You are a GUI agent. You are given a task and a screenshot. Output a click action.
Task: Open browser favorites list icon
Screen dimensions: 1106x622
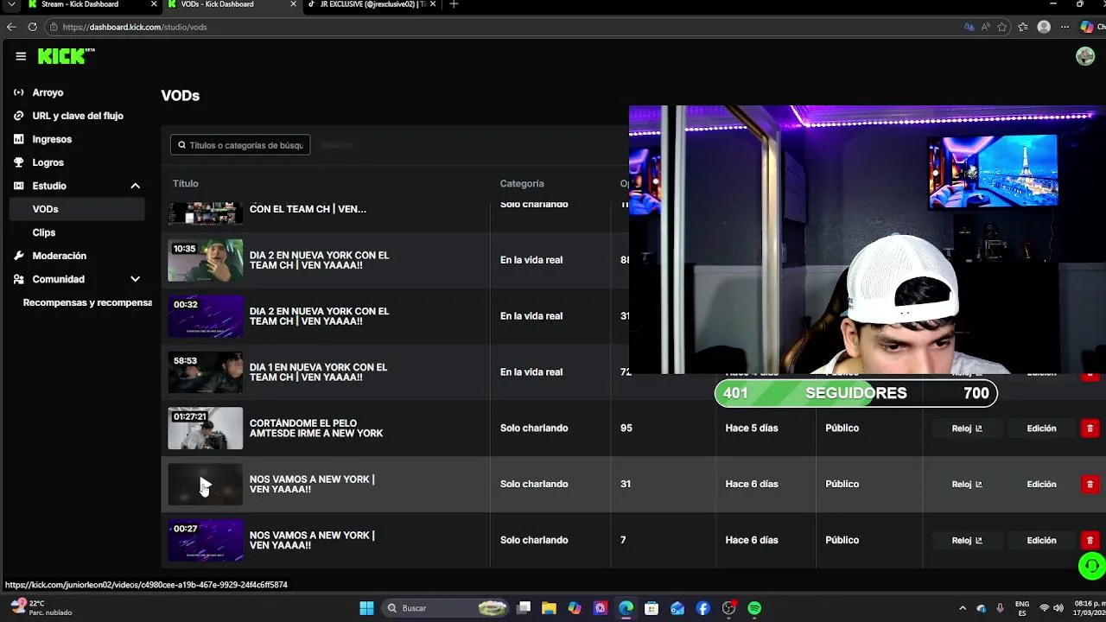click(1023, 27)
